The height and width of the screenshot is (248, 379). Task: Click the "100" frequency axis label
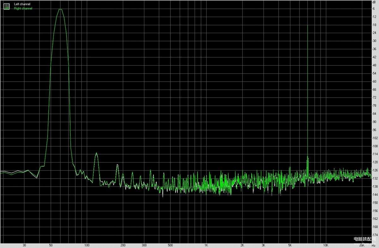[87, 245]
